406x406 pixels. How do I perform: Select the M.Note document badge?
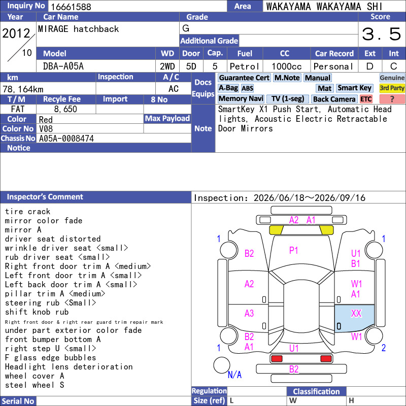[x=287, y=78]
